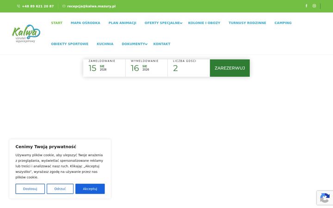The width and height of the screenshot is (333, 208).
Task: Open OBIEKTY SPORTOWE page
Action: [70, 44]
